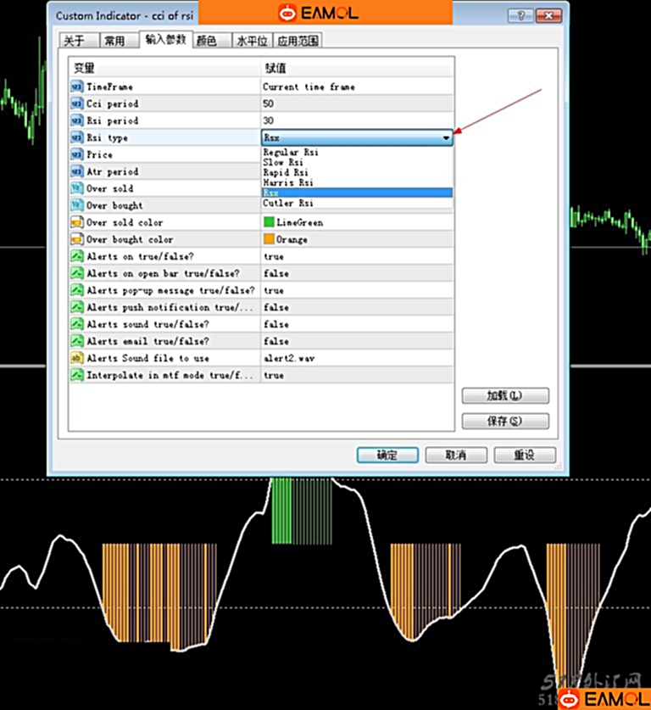Click the help question mark button

click(525, 15)
